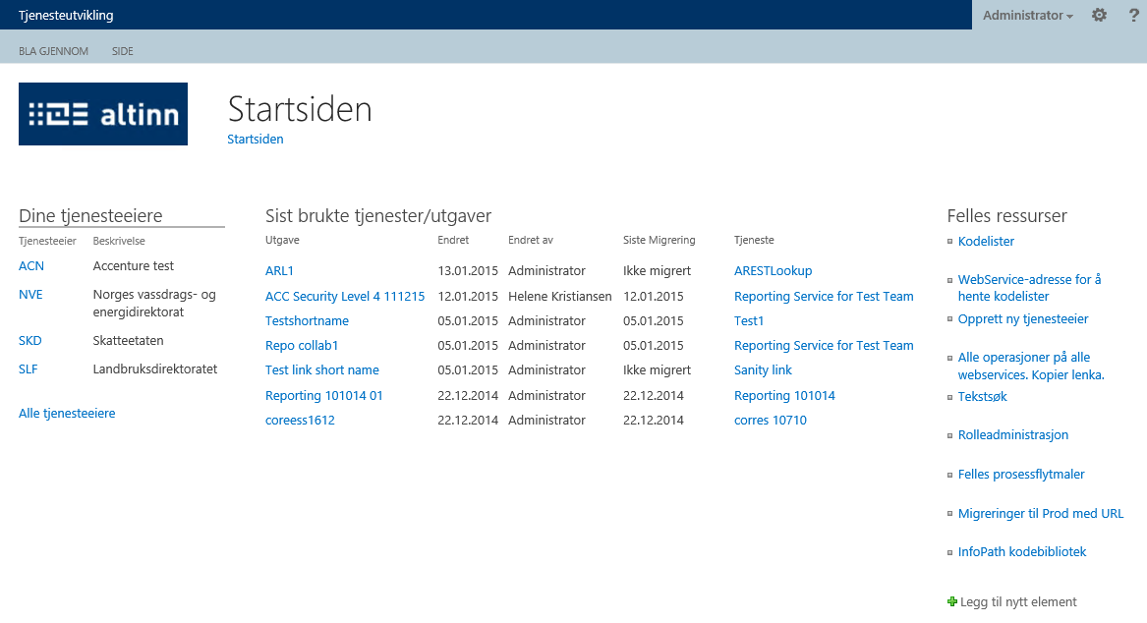Click the Tjenesteeier column header

tap(47, 241)
